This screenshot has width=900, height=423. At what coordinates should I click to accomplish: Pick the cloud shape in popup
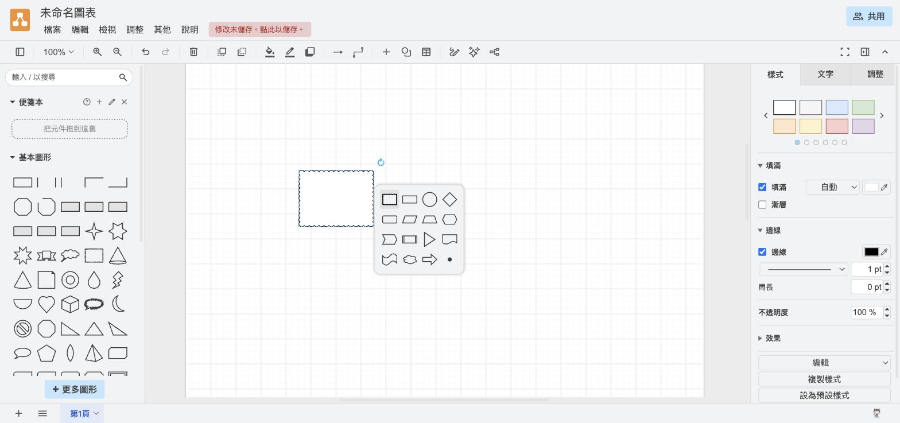[410, 259]
